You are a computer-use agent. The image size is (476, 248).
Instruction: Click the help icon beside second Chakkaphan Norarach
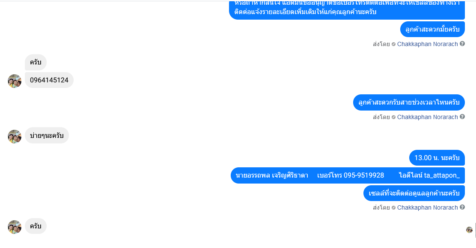tap(462, 117)
